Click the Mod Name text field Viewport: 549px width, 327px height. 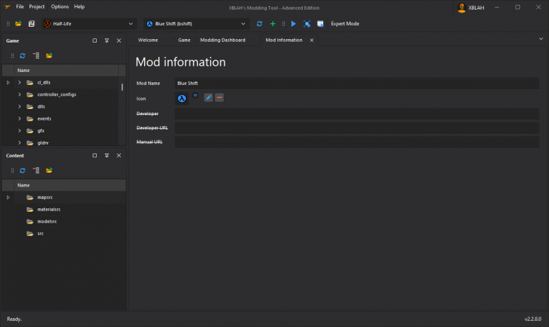(357, 83)
